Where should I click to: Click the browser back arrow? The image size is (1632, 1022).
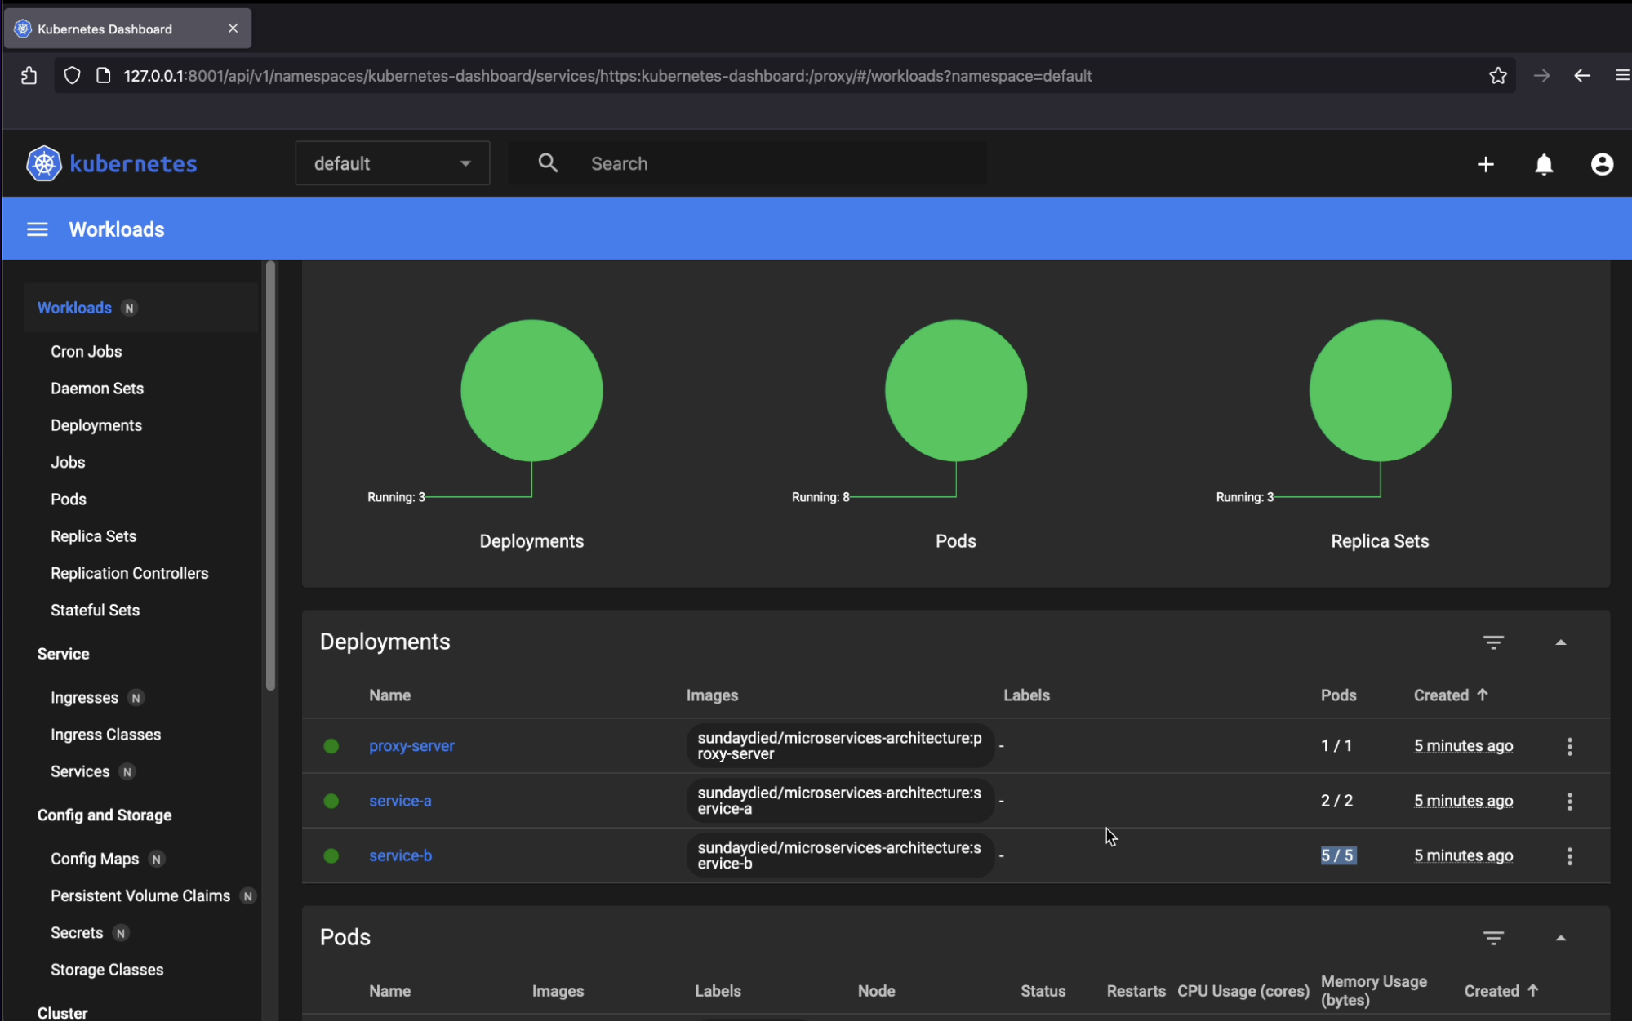pyautogui.click(x=1581, y=76)
